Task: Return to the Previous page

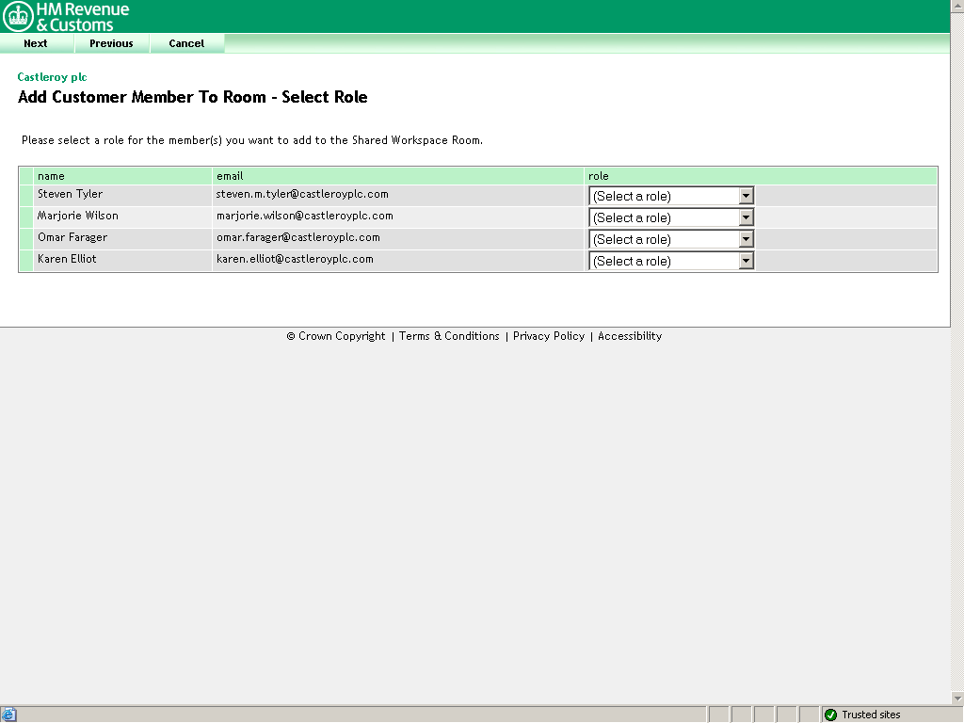Action: click(x=111, y=43)
